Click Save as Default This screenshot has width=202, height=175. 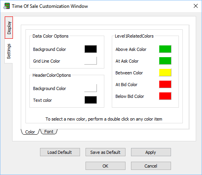pos(106,152)
